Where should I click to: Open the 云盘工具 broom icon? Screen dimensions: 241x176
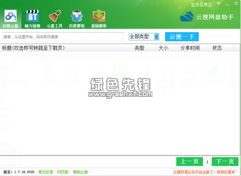(55, 16)
